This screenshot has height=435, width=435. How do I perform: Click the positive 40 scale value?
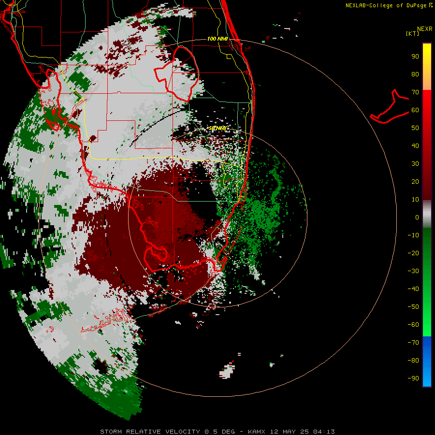coord(415,145)
